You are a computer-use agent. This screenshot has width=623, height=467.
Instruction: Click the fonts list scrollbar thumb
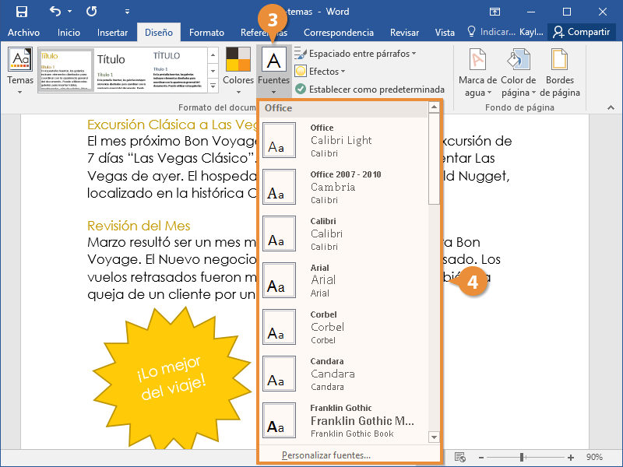point(434,159)
